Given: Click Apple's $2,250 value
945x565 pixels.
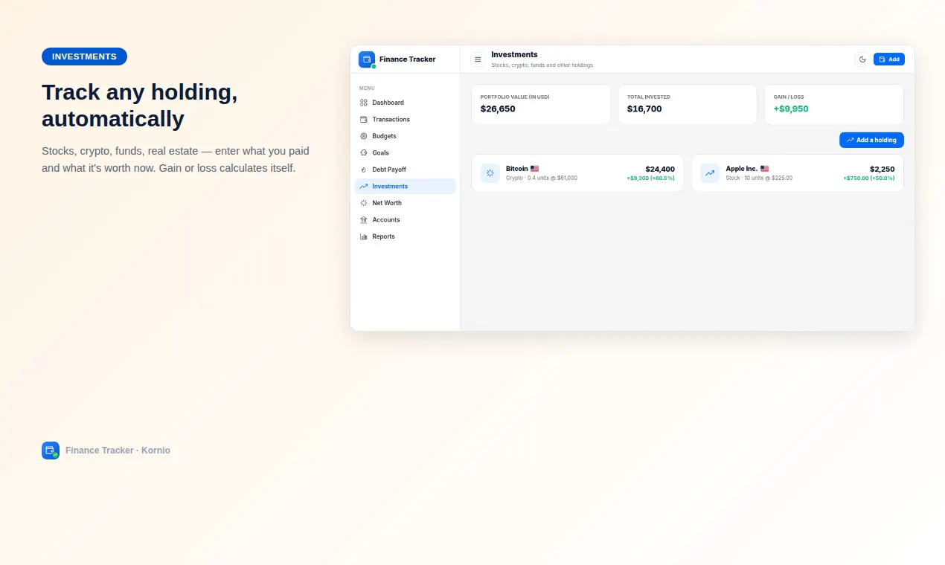Looking at the screenshot, I should 882,169.
